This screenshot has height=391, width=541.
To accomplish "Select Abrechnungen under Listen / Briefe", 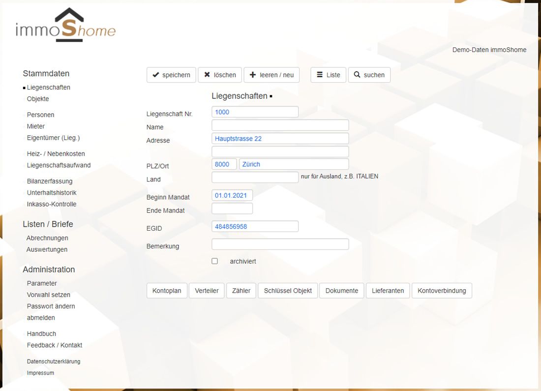I will [47, 238].
